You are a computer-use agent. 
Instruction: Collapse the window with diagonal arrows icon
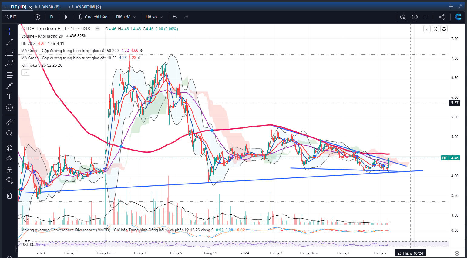(460, 6)
